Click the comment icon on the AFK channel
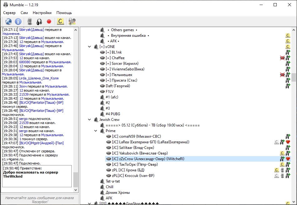This screenshot has height=205, width=297. (288, 41)
